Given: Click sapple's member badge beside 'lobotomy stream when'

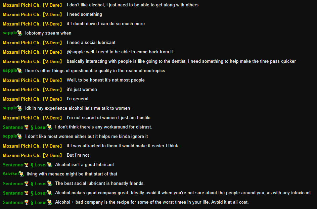Looking at the screenshot, I should coord(20,33).
